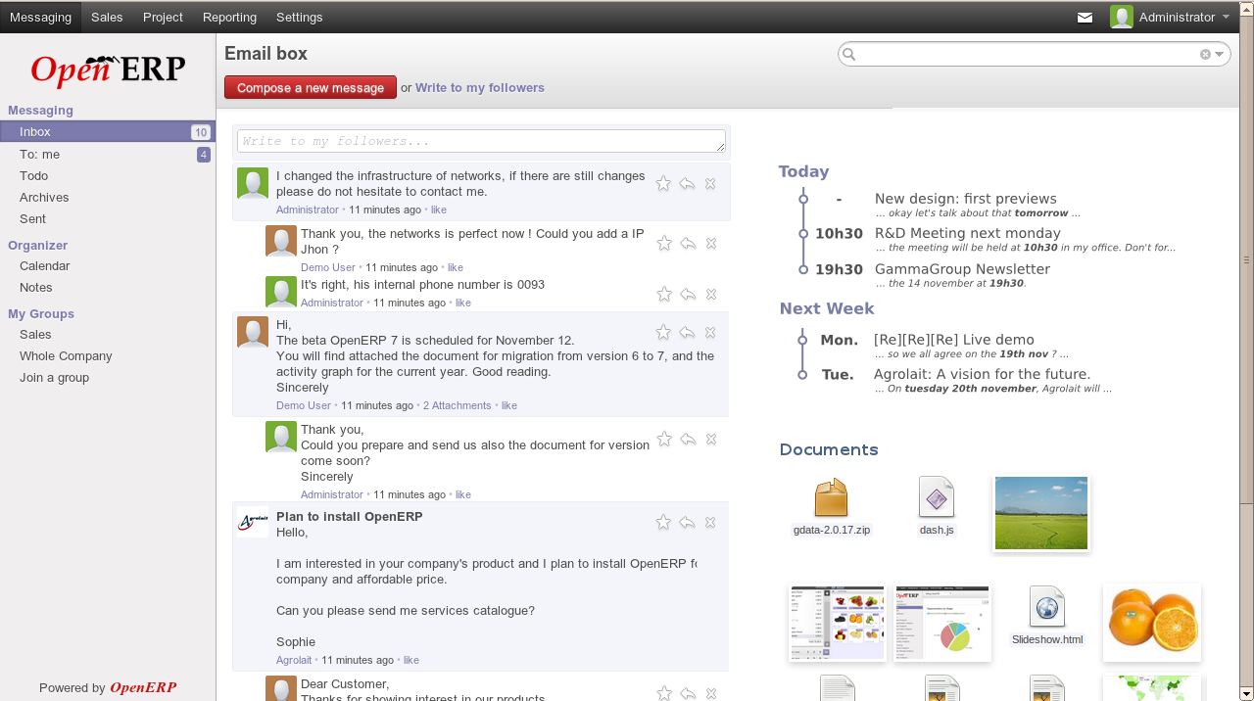The height and width of the screenshot is (701, 1254).
Task: Open the oranges image thumbnail
Action: click(1151, 623)
